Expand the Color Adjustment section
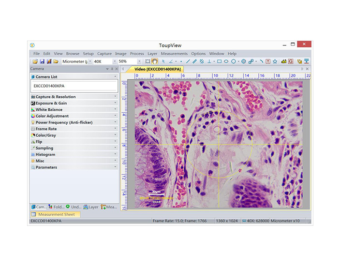Screen dimensions: 340x266 (74, 116)
